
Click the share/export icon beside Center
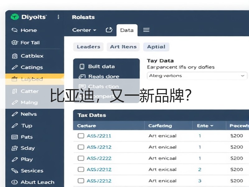point(109,30)
